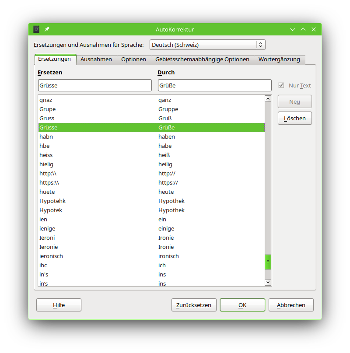Click the Zurücksetzen button
Image resolution: width=350 pixels, height=353 pixels.
[x=194, y=305]
